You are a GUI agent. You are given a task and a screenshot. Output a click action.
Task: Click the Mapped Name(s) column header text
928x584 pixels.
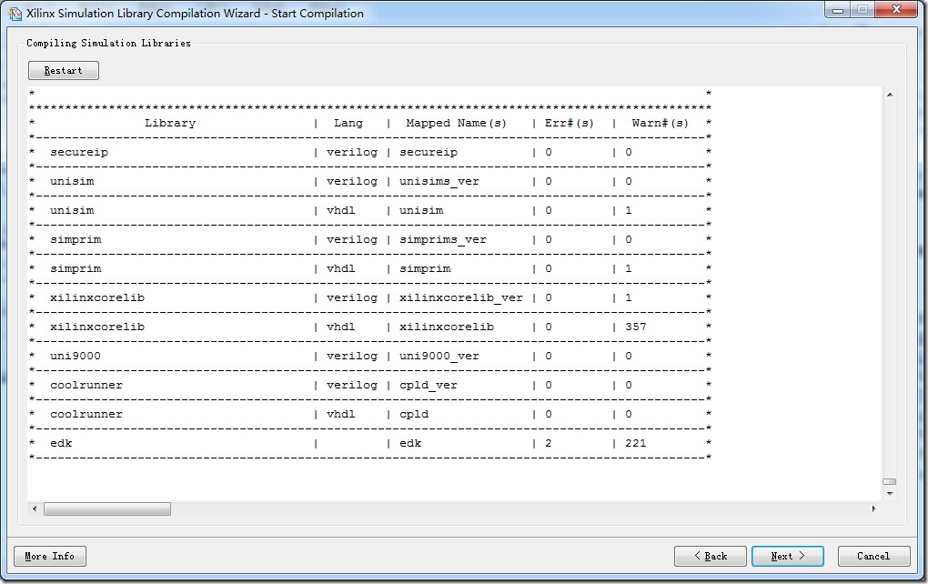456,123
